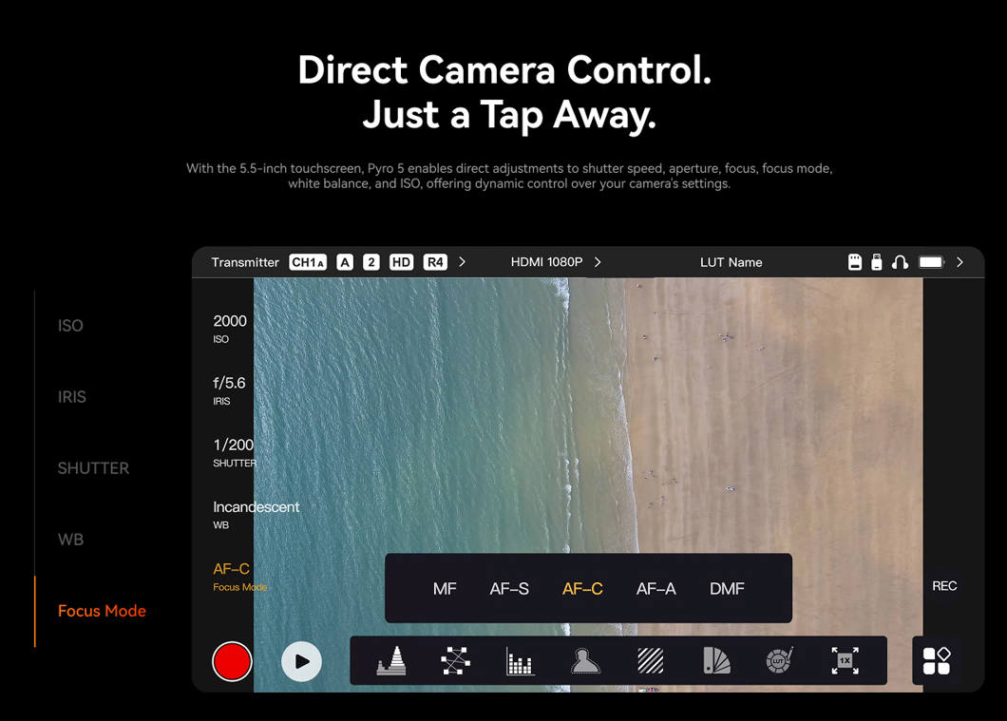Screen dimensions: 1007x721
Task: Select AF-S focus mode option
Action: 509,589
